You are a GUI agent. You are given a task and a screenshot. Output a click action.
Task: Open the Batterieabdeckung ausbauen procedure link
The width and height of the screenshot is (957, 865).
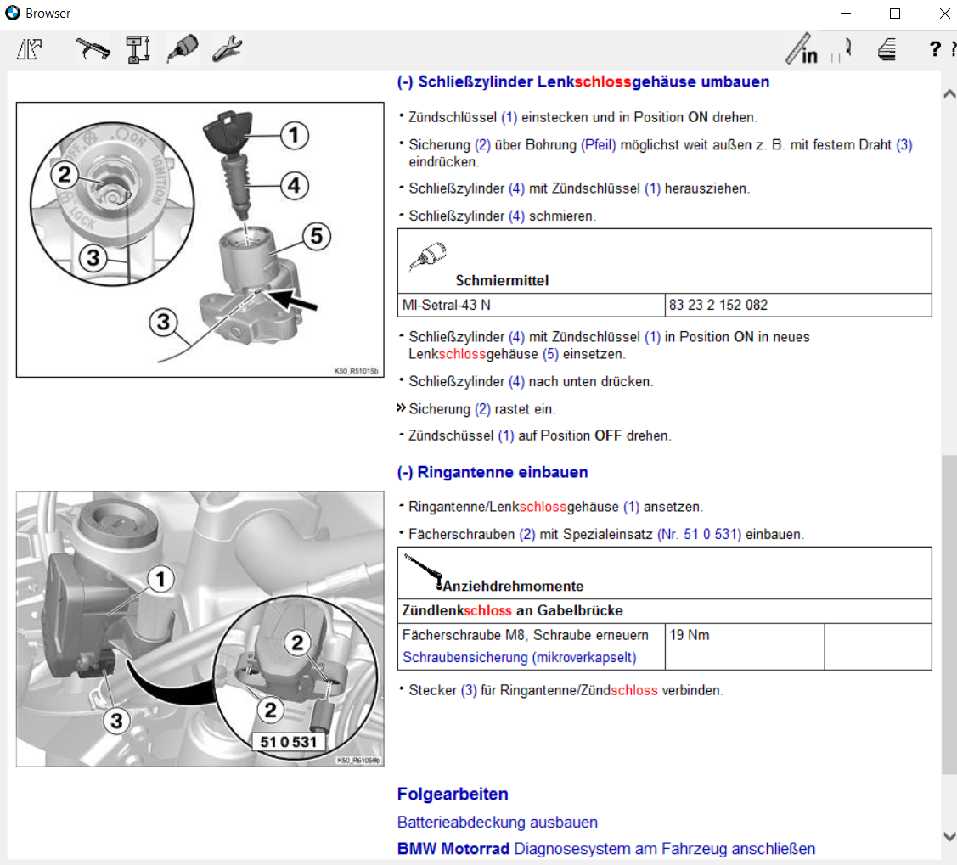click(497, 822)
